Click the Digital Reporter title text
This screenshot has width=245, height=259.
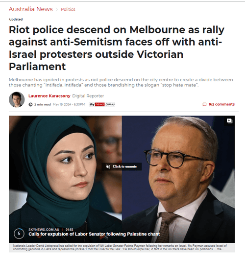88,96
